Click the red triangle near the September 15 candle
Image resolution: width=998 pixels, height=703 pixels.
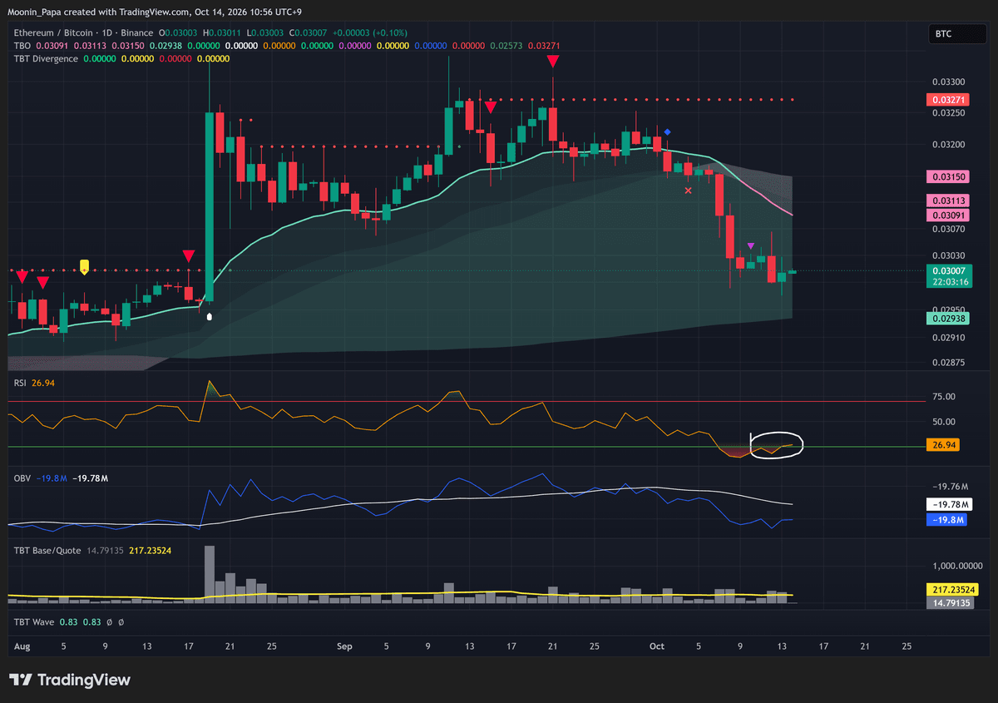point(491,106)
